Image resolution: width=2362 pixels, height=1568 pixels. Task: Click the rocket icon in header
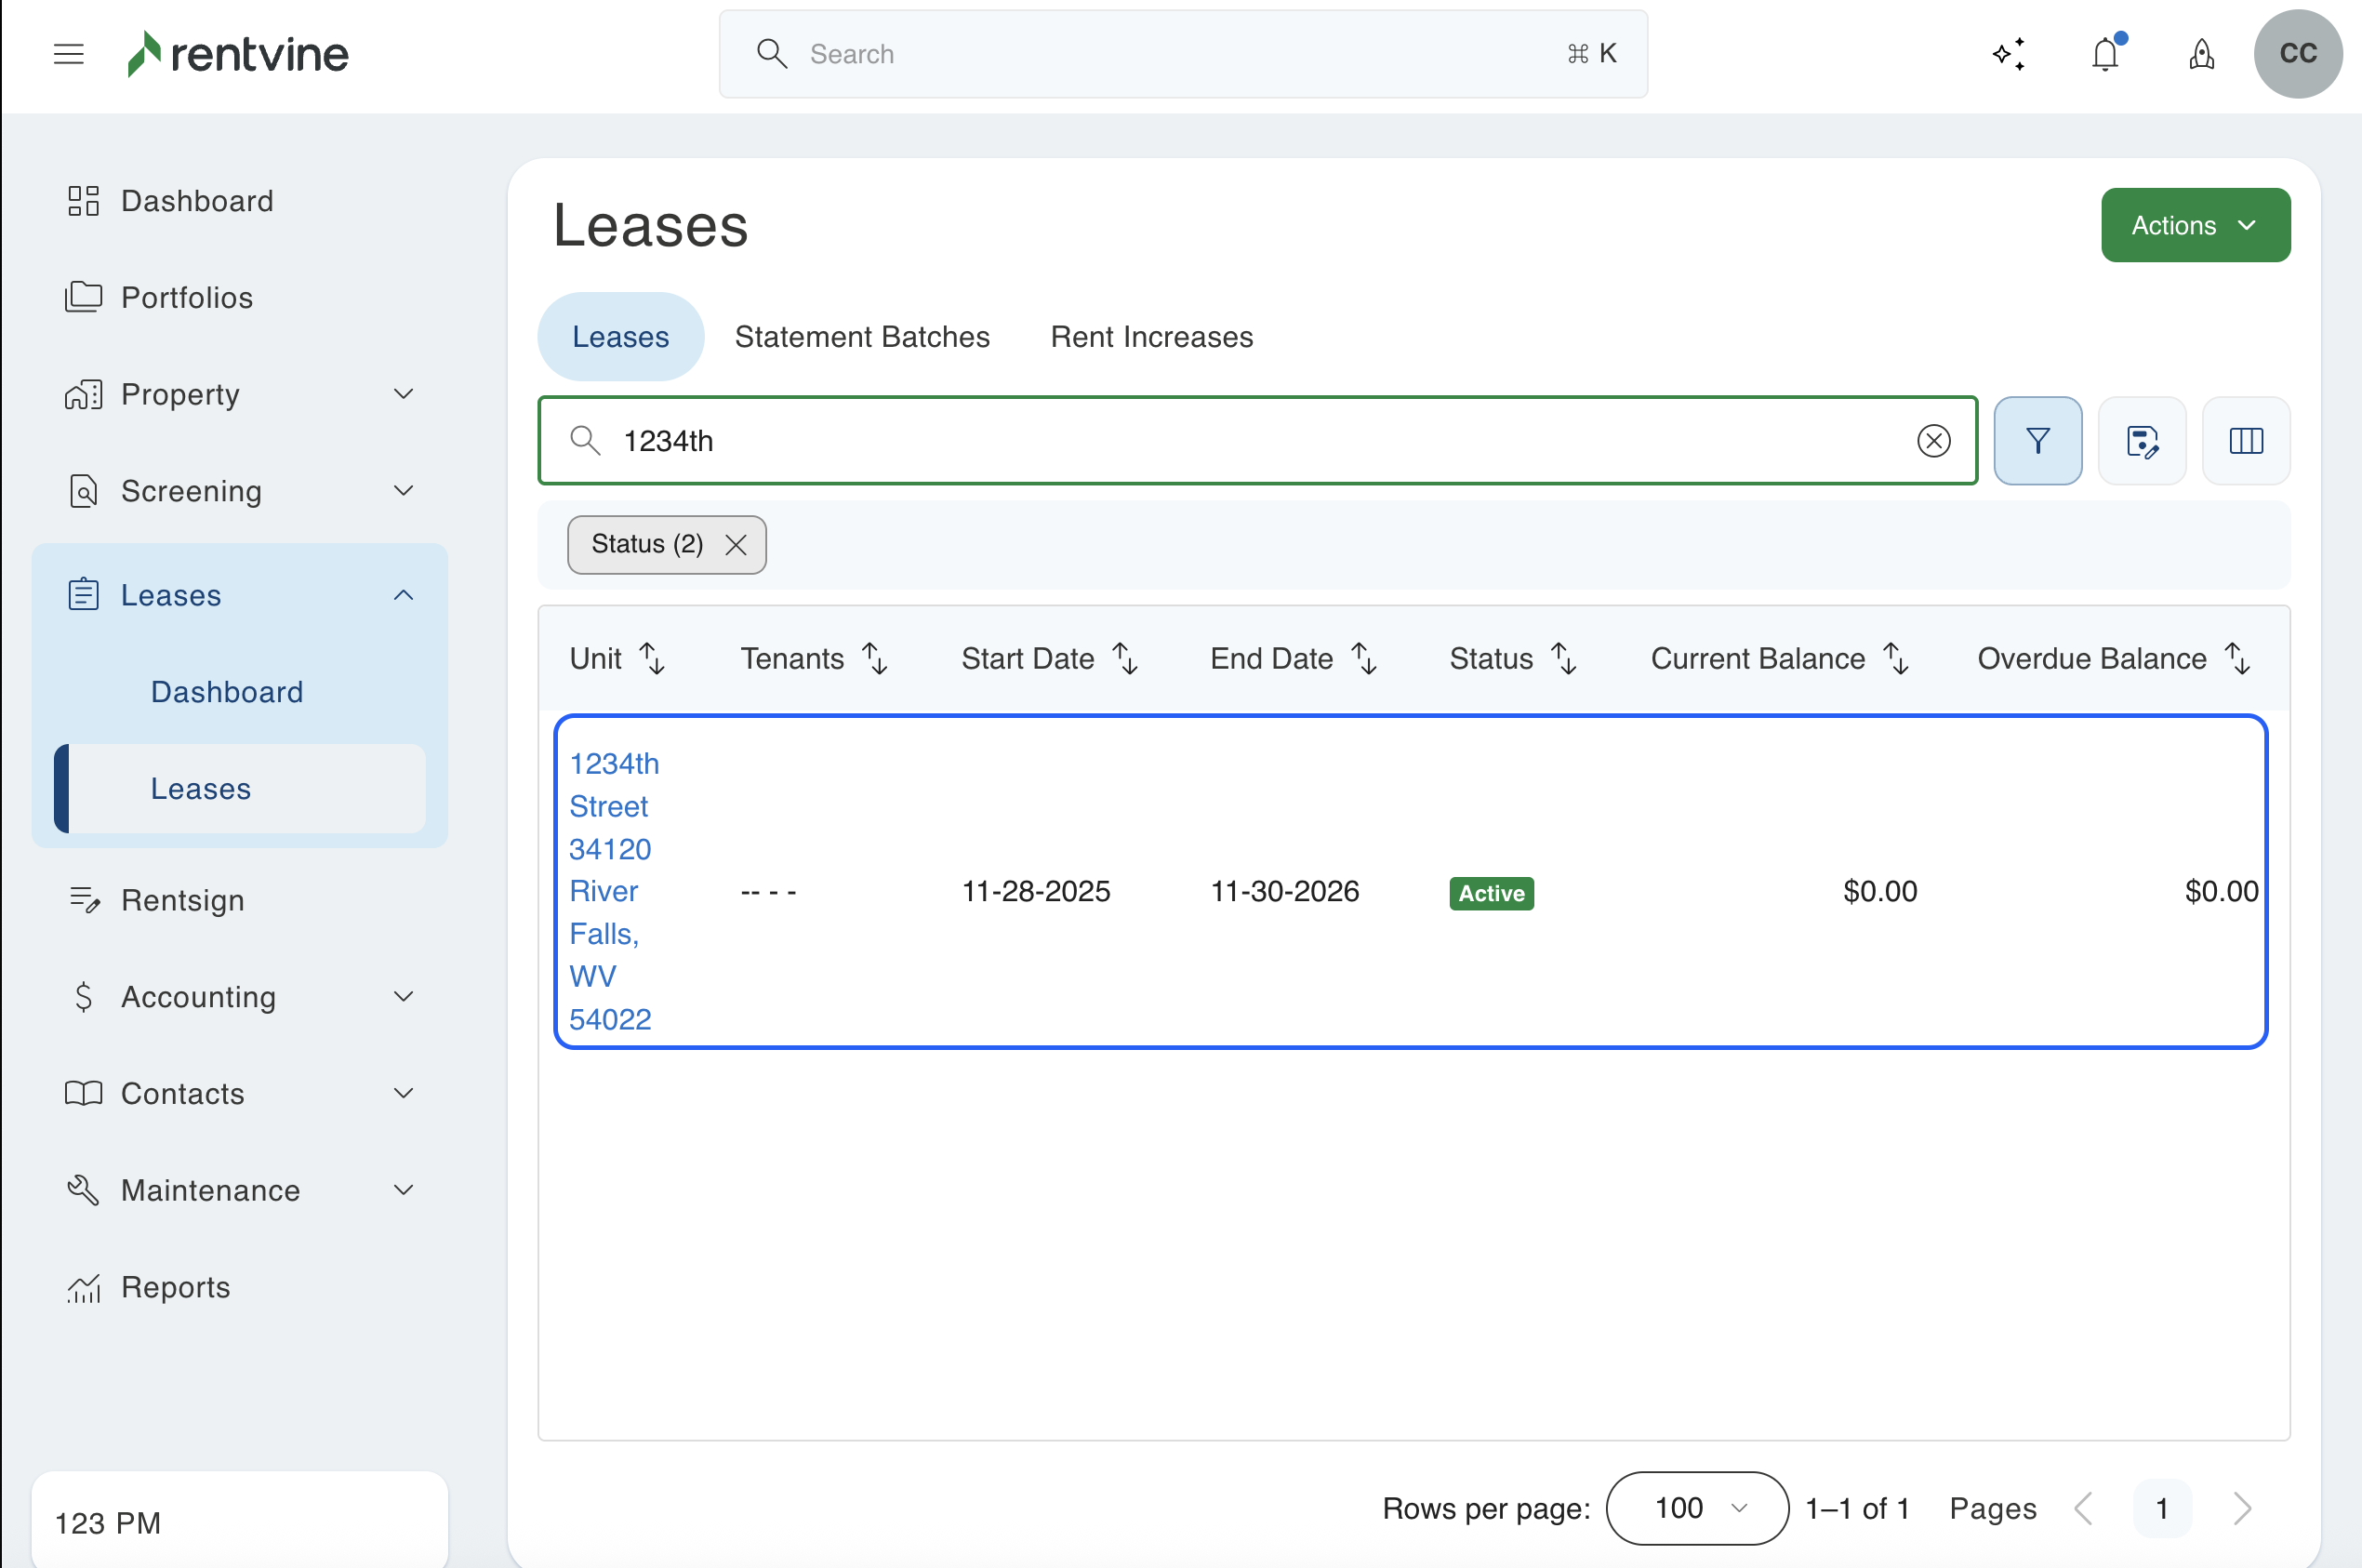point(2201,54)
